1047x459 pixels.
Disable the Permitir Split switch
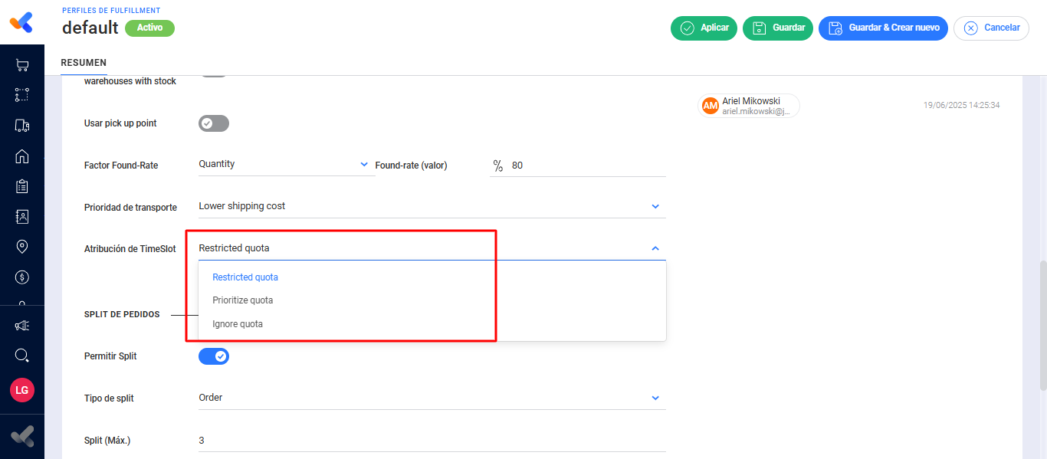pos(214,356)
